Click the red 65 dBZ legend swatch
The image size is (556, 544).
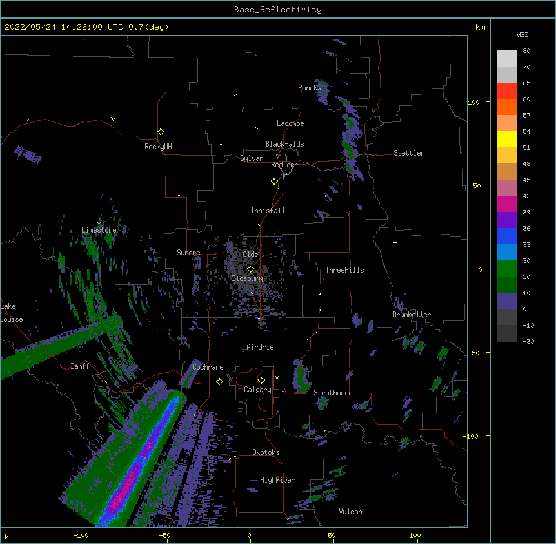[x=507, y=91]
